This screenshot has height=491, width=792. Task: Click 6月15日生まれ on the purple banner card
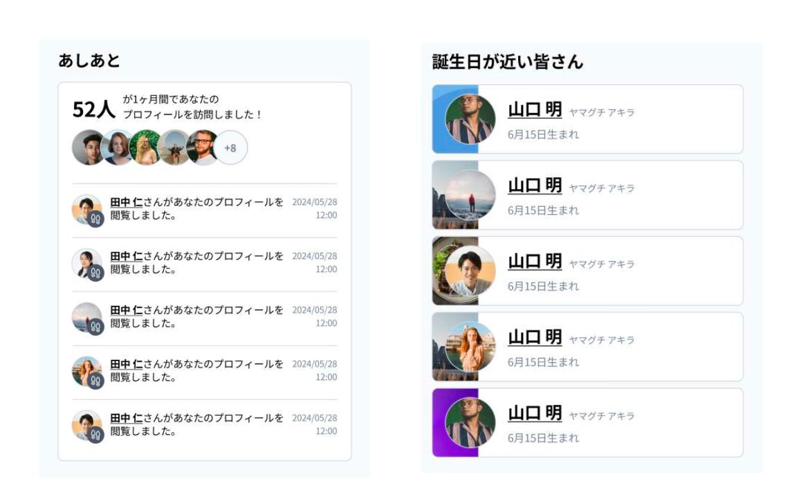(543, 438)
